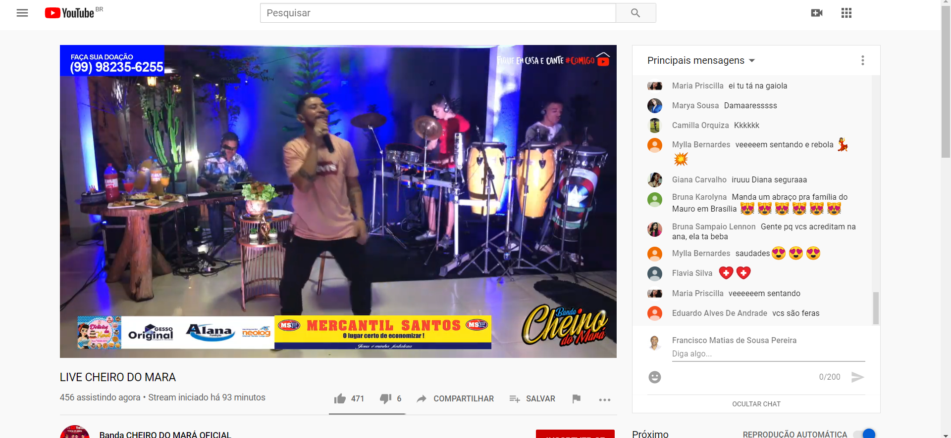This screenshot has width=951, height=438.
Task: Expand Principais mensagens dropdown
Action: coord(701,60)
